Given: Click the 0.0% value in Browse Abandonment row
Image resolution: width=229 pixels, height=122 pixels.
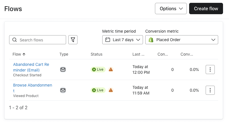Looking at the screenshot, I should point(194,90).
